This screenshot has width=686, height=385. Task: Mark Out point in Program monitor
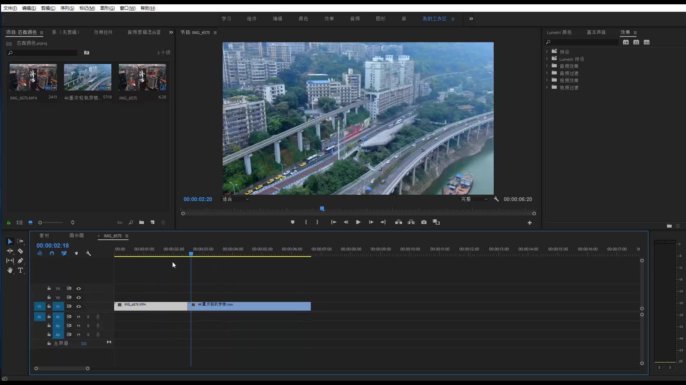click(x=317, y=222)
